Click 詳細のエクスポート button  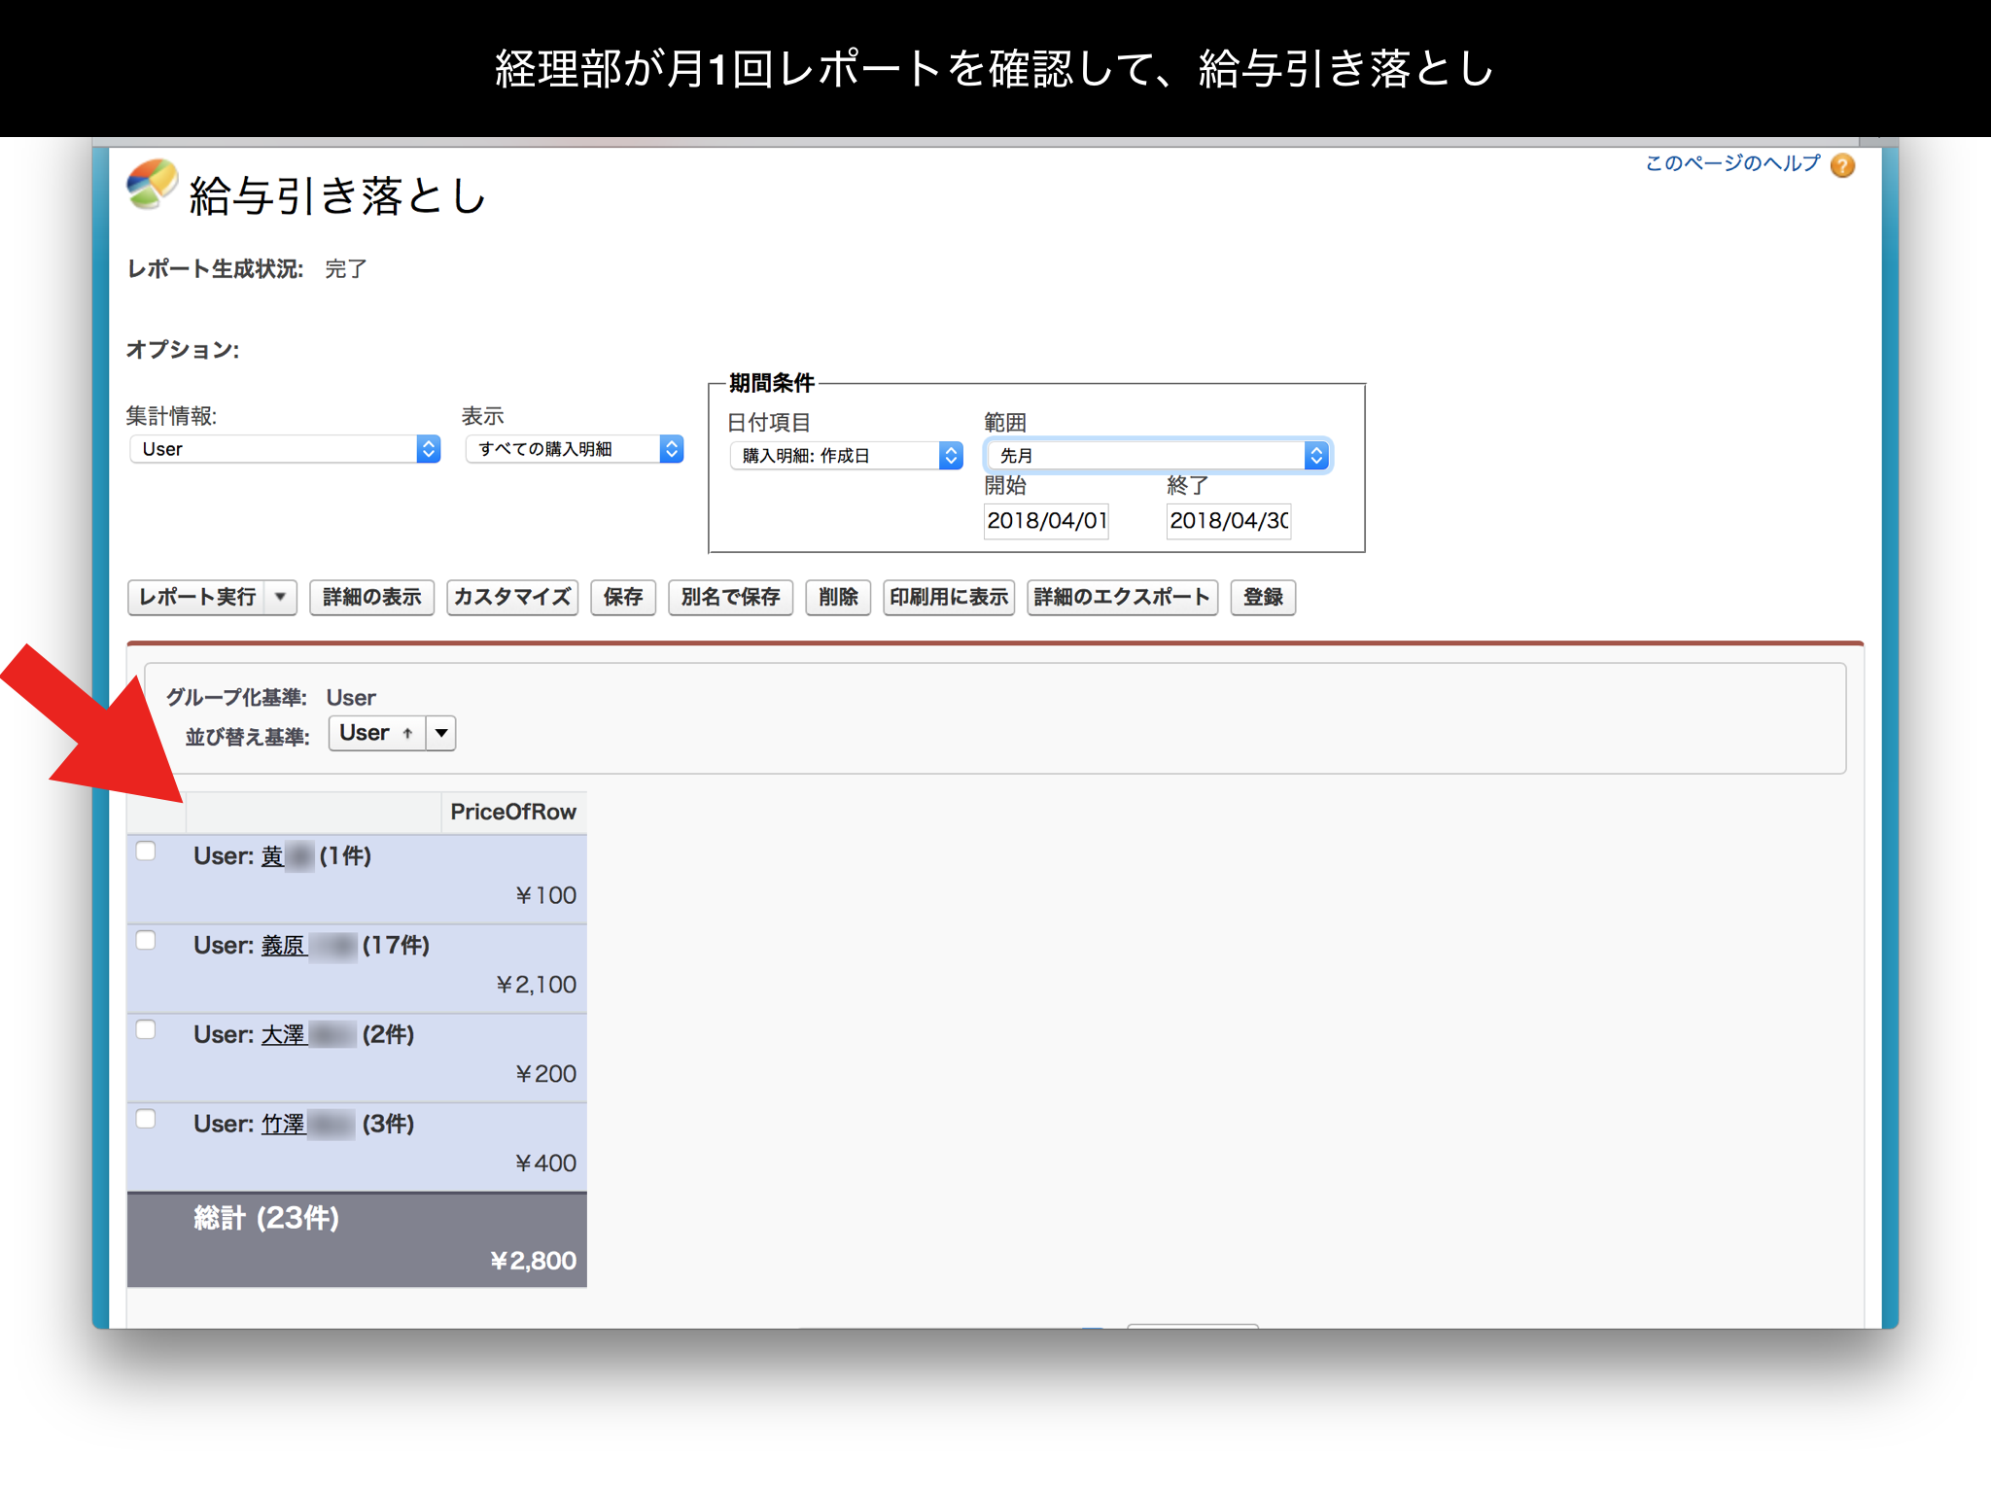1121,597
